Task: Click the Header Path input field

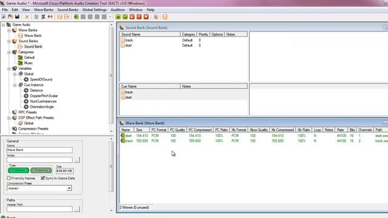Action: pos(39,209)
